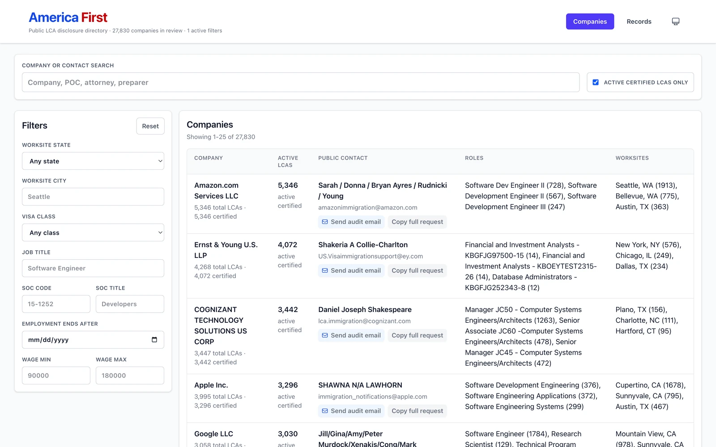Send audit email to Apple Inc.

(351, 411)
